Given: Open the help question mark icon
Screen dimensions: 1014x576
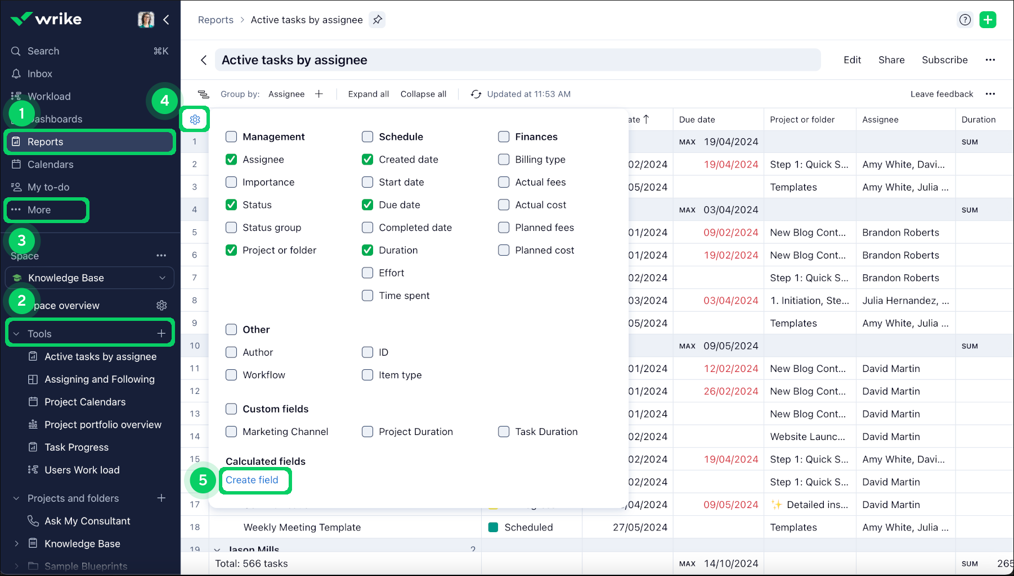Looking at the screenshot, I should point(965,20).
